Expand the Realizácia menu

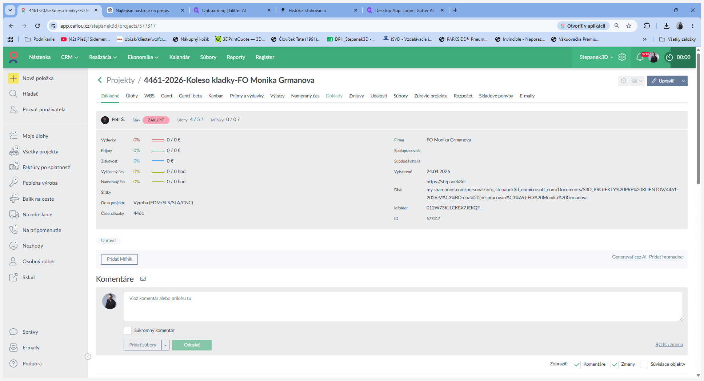click(103, 57)
